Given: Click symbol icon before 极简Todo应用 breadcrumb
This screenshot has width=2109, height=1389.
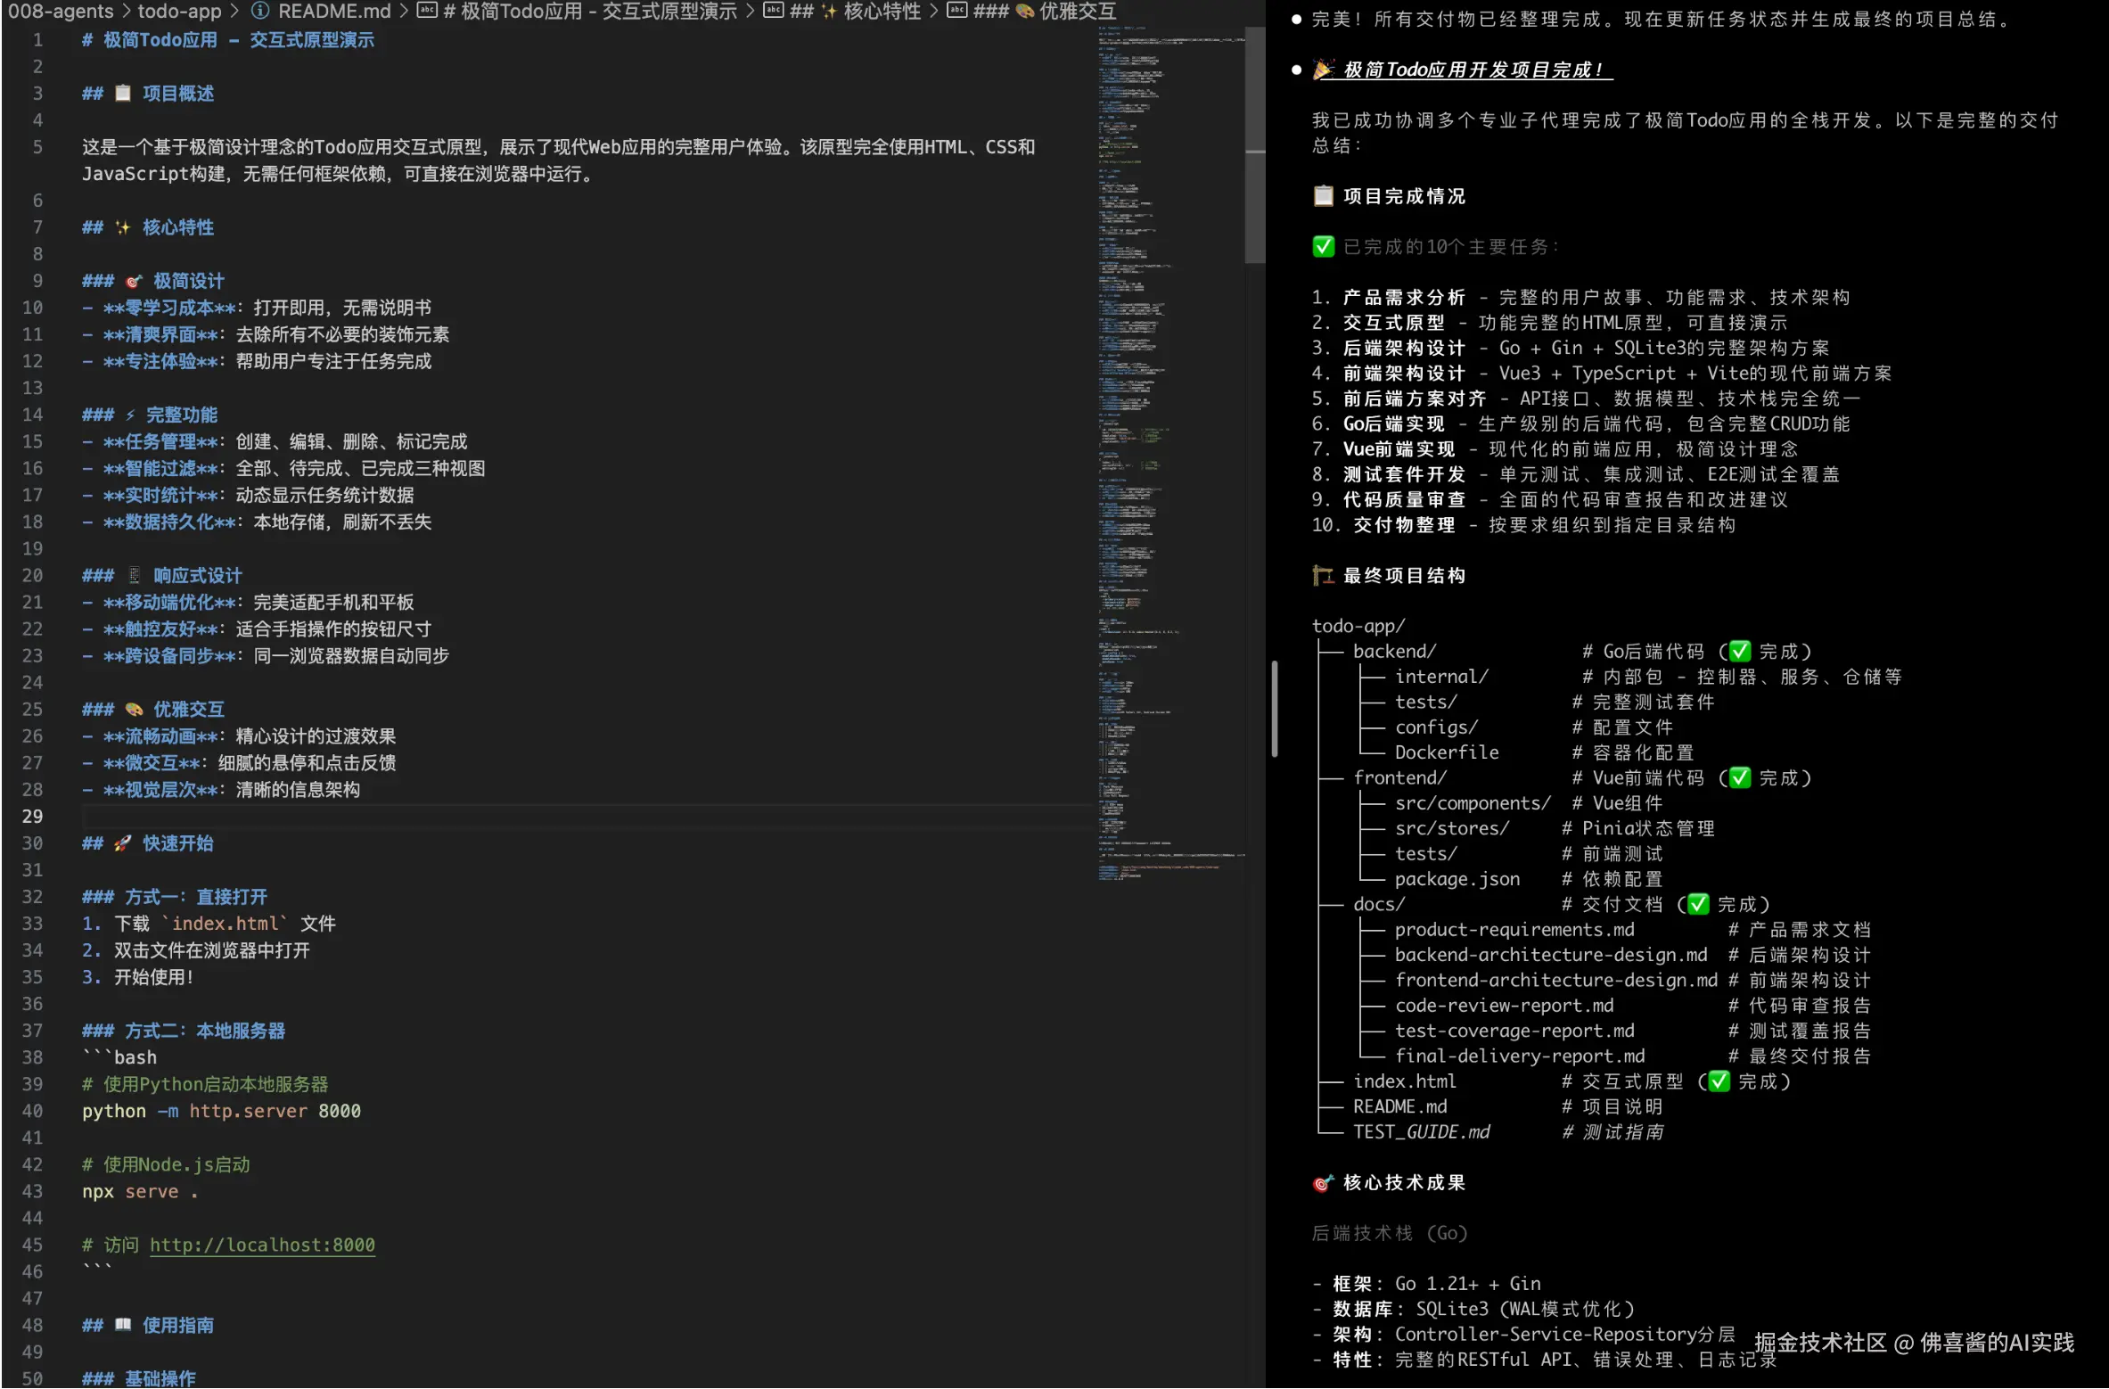Looking at the screenshot, I should pyautogui.click(x=427, y=11).
